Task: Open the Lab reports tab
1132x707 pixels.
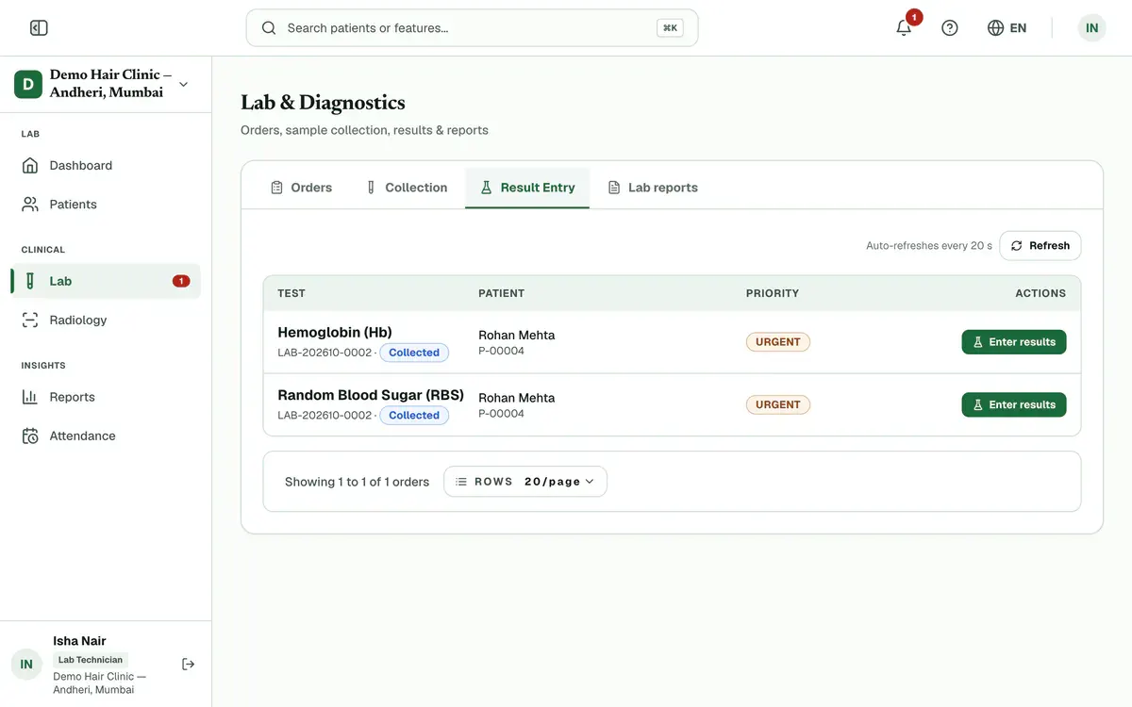Action: 653,188
